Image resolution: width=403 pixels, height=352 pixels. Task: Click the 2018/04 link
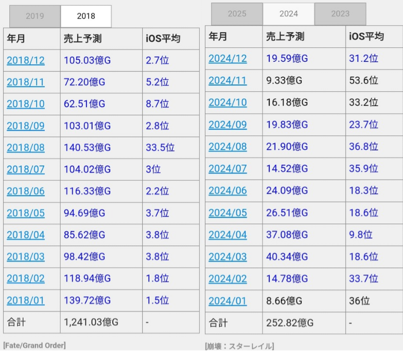(26, 235)
